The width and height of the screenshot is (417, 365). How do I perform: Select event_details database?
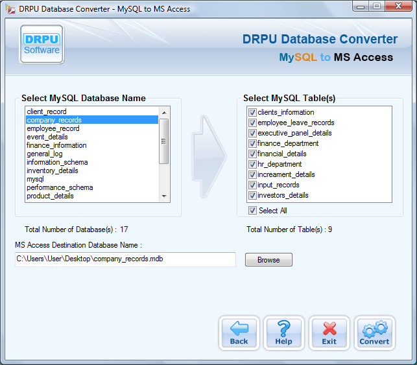coord(92,137)
